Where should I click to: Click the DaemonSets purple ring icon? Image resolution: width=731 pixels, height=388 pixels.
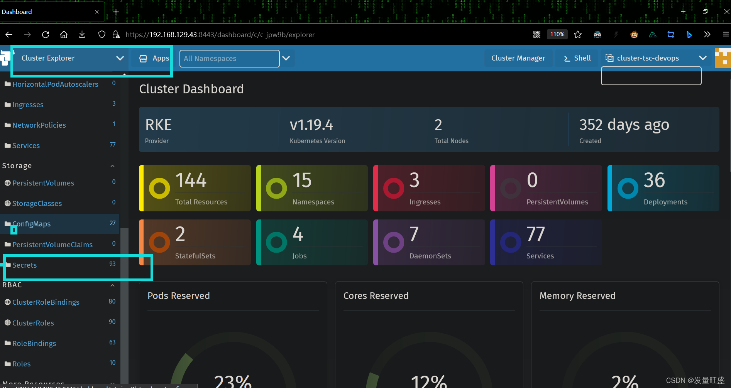(394, 242)
